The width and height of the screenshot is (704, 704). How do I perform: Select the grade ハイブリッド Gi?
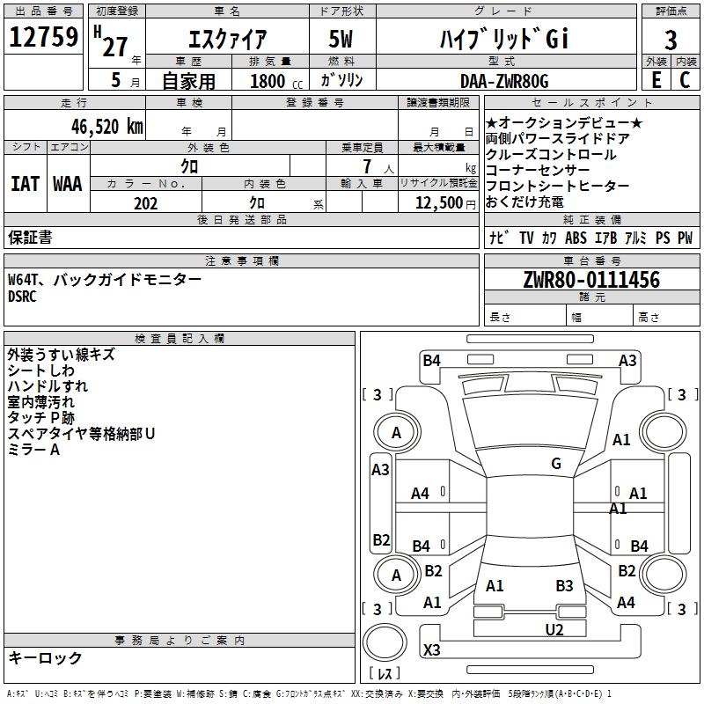(x=504, y=39)
